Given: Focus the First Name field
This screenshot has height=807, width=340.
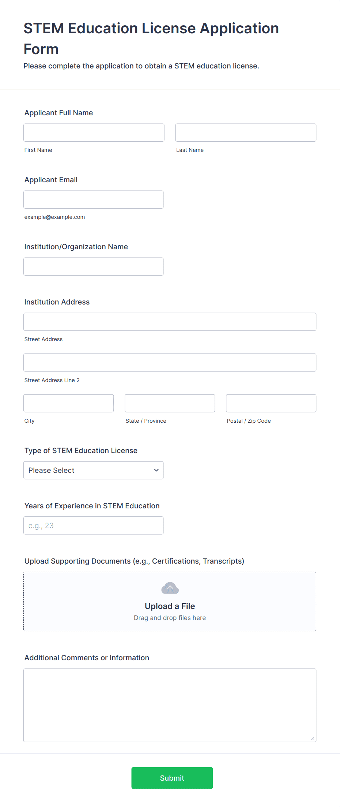Looking at the screenshot, I should point(94,132).
